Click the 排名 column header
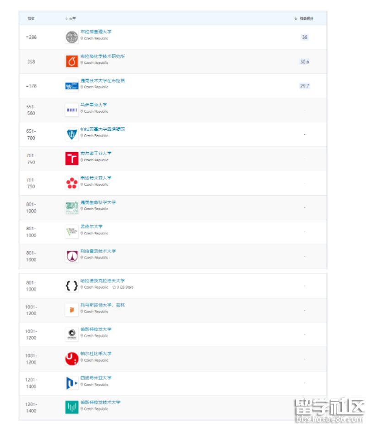The height and width of the screenshot is (429, 371). point(31,19)
